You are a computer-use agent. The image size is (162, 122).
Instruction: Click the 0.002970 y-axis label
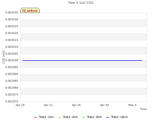[x=12, y=101]
